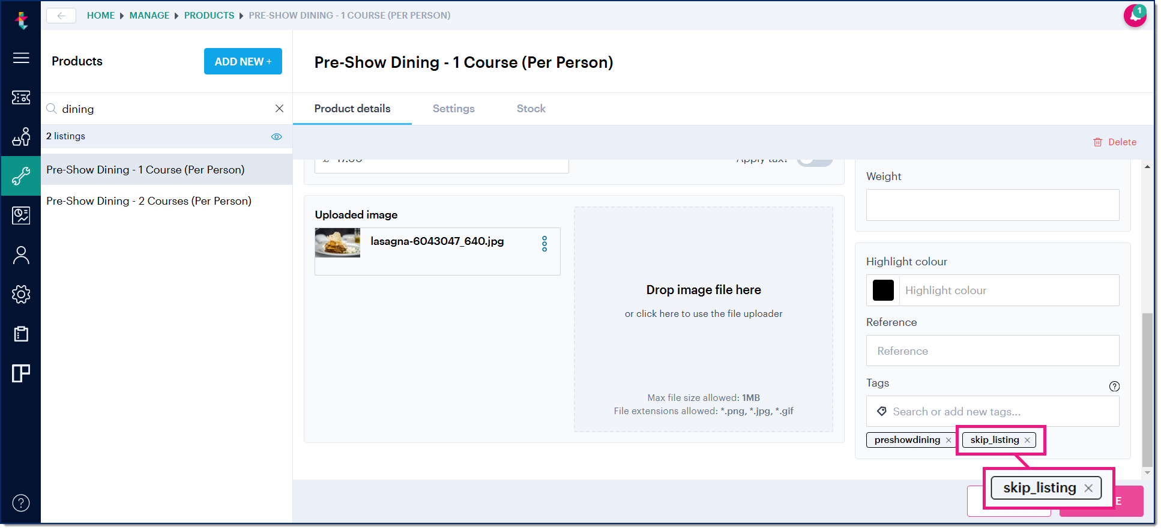Open the hamburger menu in sidebar
Viewport: 1161px width, 530px height.
[x=21, y=58]
